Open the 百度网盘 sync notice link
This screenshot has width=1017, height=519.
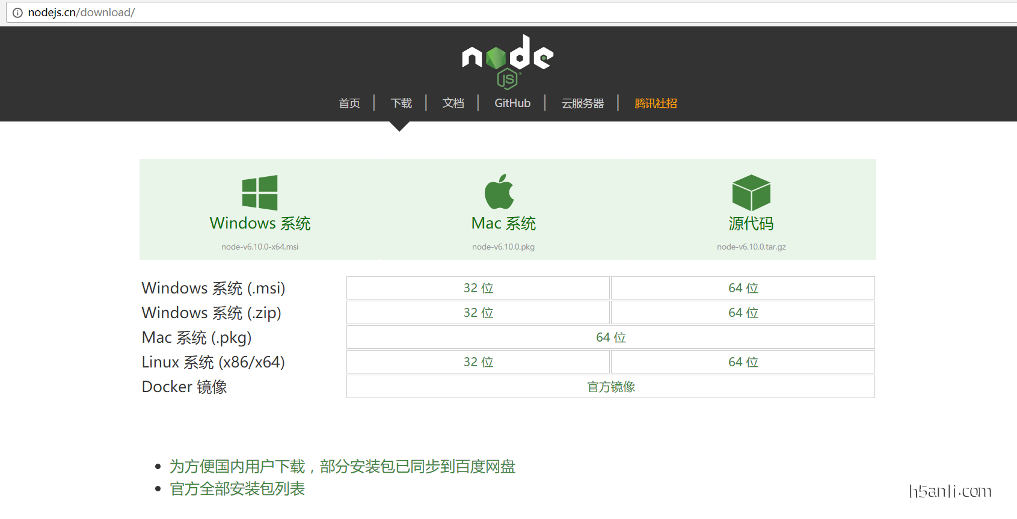342,467
